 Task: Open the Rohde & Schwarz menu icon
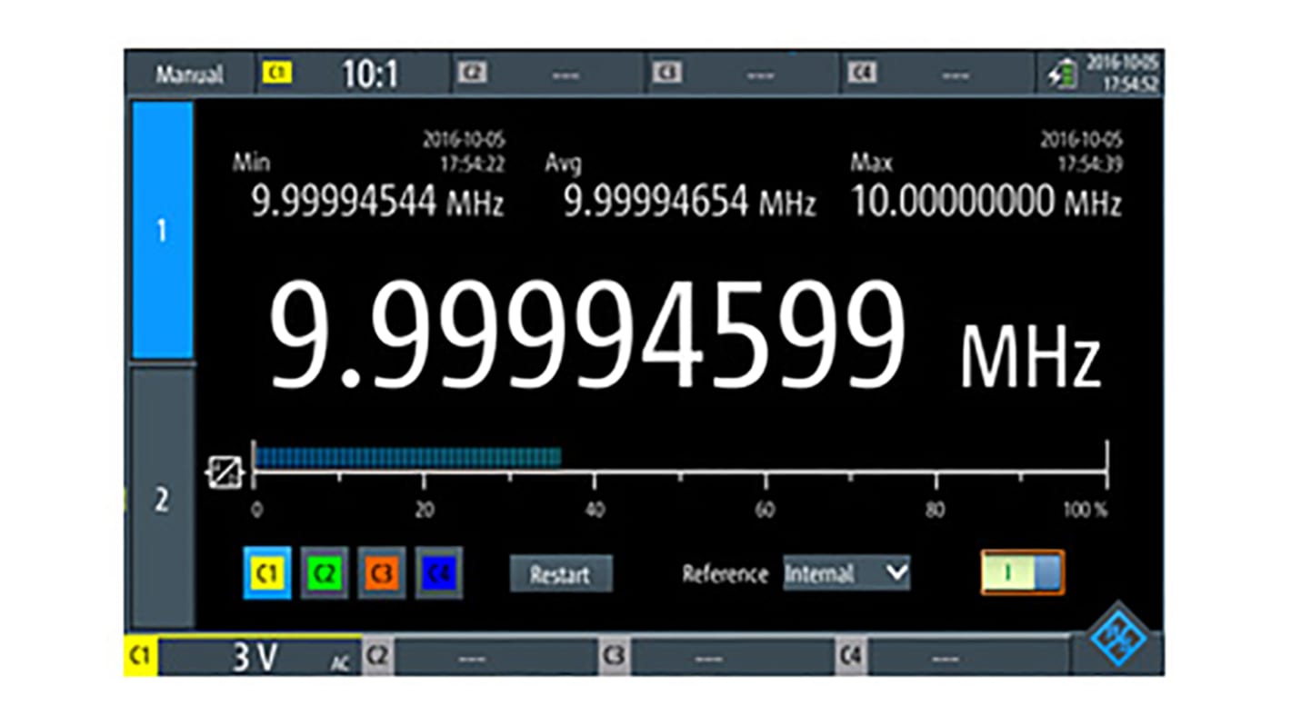point(1117,639)
